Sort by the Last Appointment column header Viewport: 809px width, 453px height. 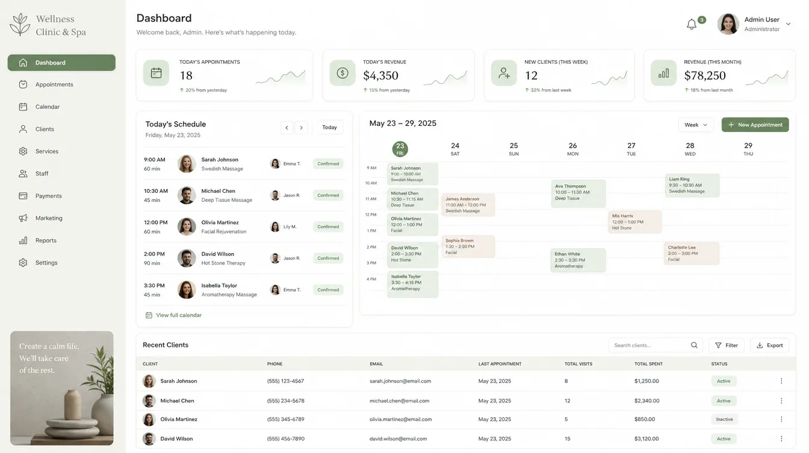pos(500,364)
